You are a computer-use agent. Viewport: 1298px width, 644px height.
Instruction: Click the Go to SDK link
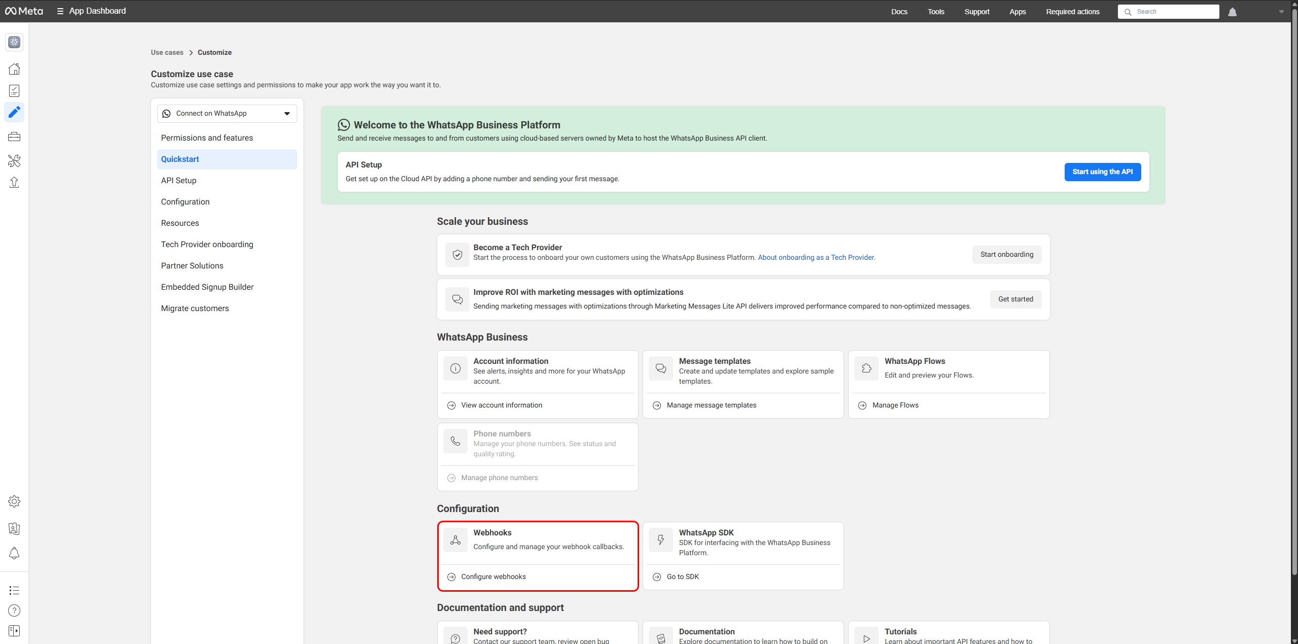pos(683,577)
